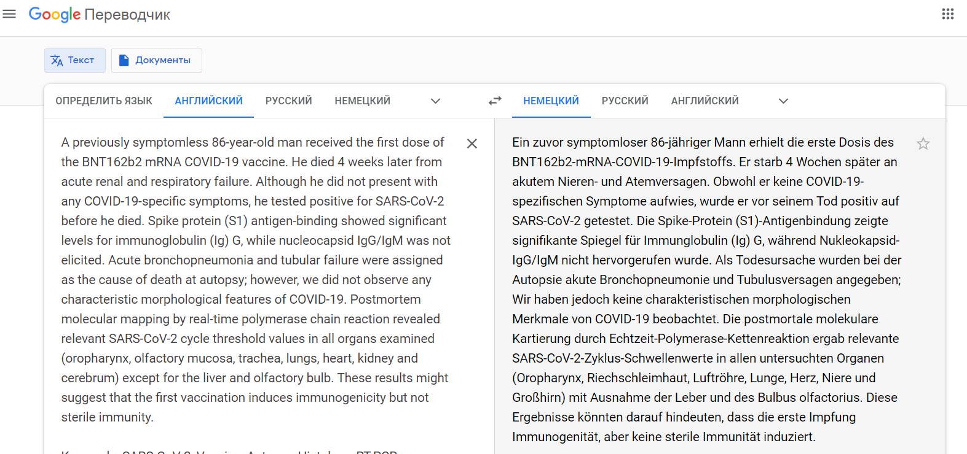Select Определить язык source option

click(104, 101)
